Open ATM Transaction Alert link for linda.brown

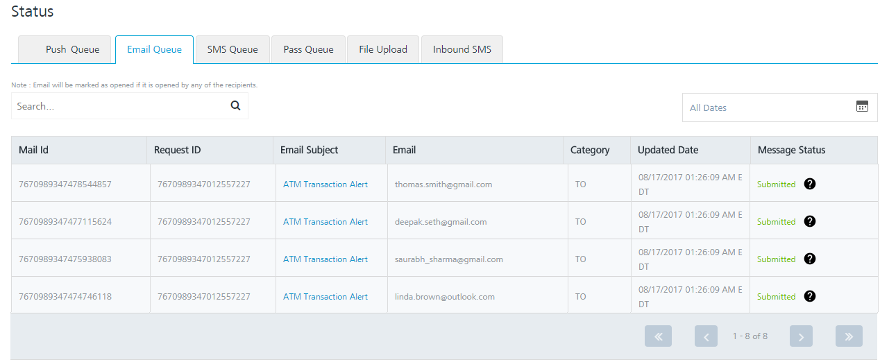325,297
